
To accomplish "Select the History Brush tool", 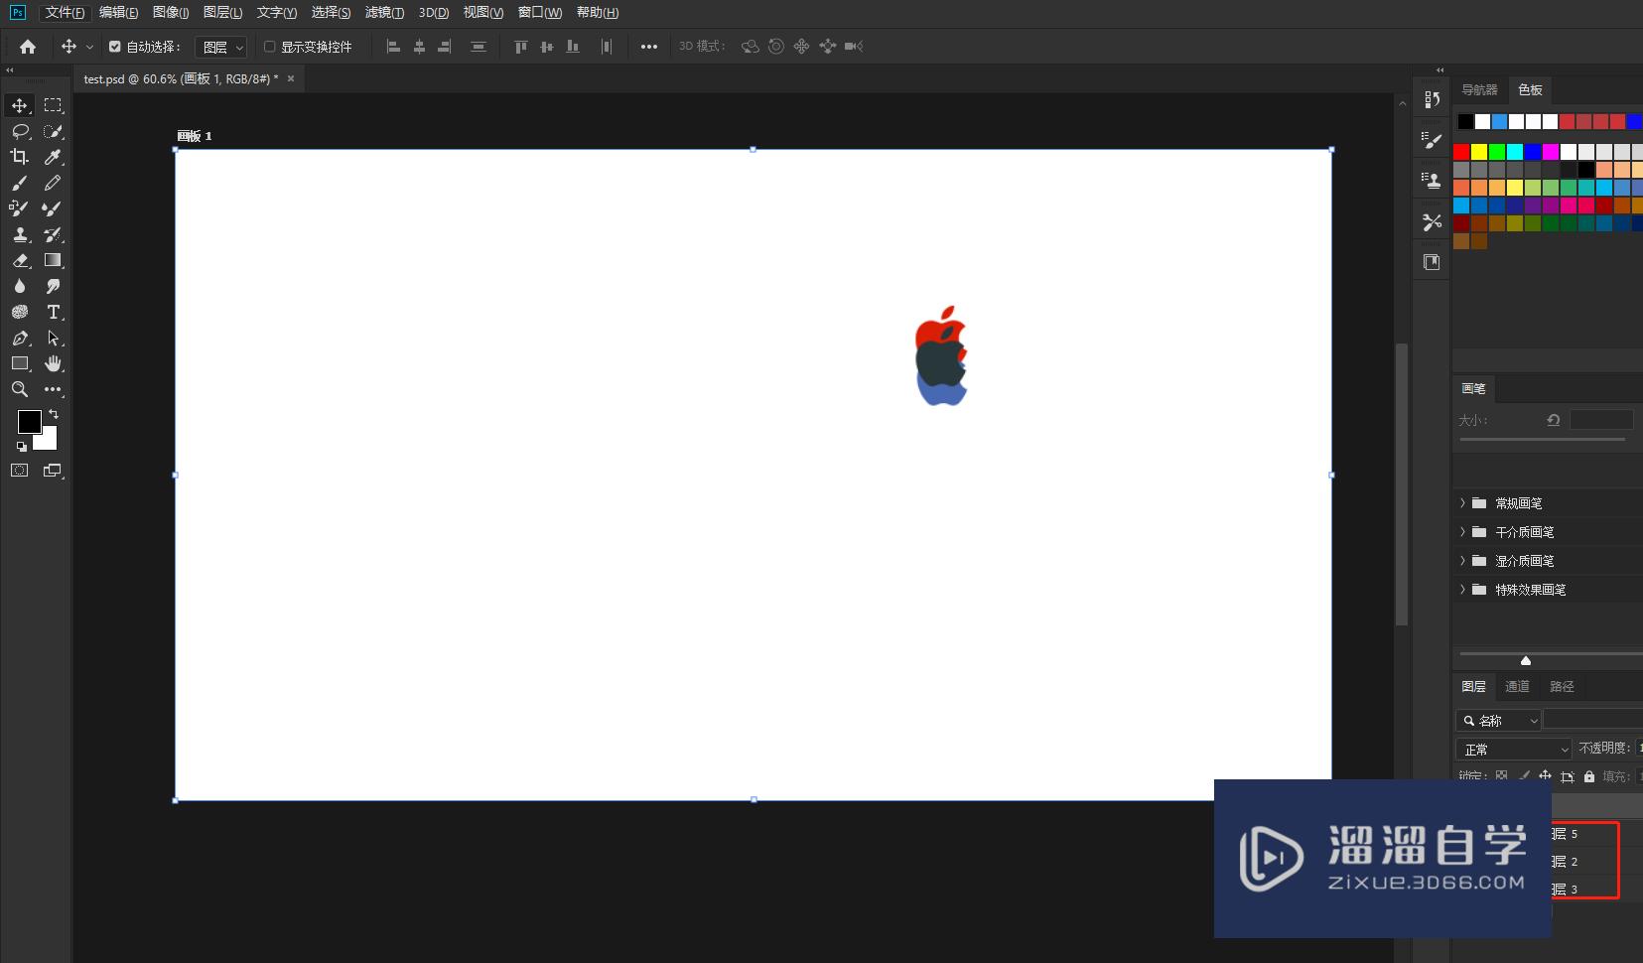I will pyautogui.click(x=54, y=234).
